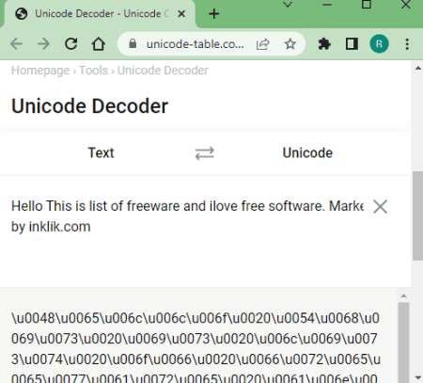423x383 pixels.
Task: Open the Tools breadcrumb link
Action: [x=93, y=71]
